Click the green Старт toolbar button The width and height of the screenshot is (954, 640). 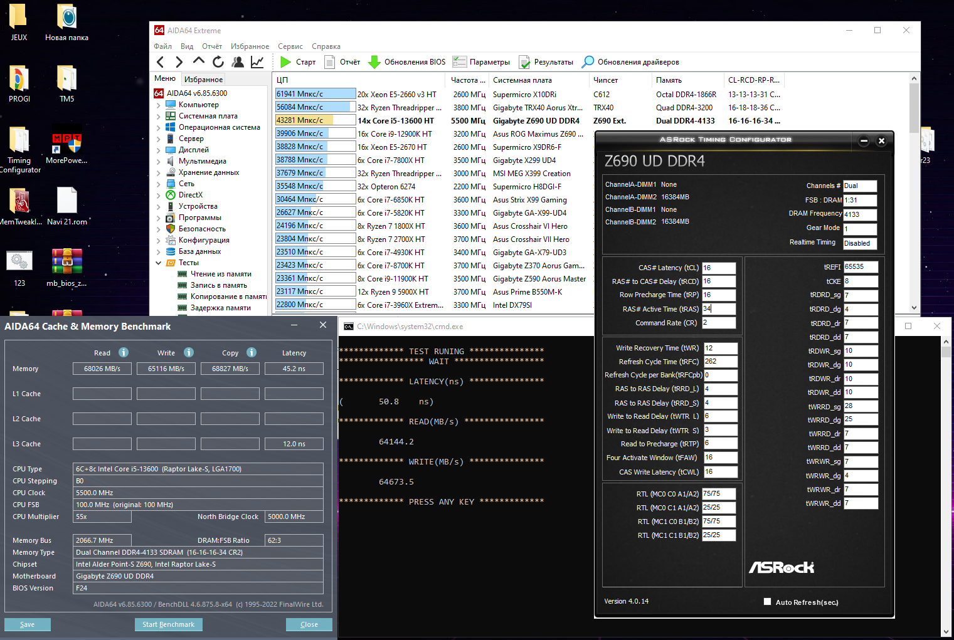pyautogui.click(x=297, y=62)
